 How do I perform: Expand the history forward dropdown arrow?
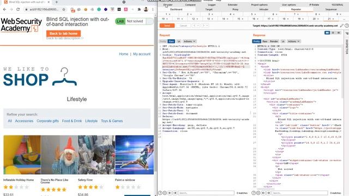coord(207,26)
